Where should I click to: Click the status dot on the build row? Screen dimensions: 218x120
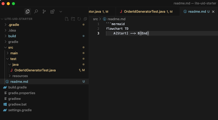tap(84, 36)
